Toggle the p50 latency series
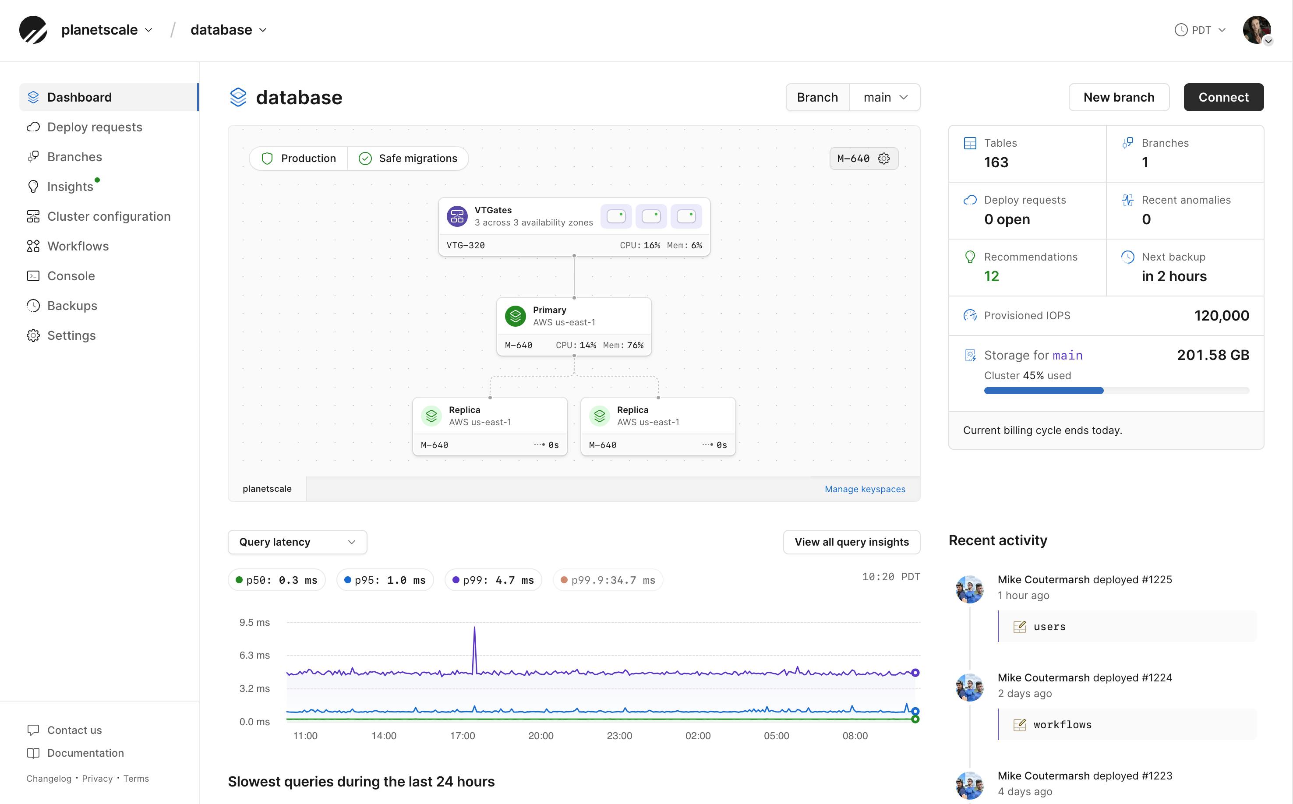1293x804 pixels. tap(276, 580)
